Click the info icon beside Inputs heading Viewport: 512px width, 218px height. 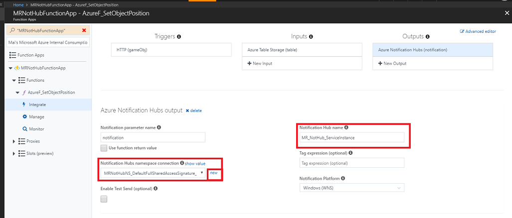coord(311,37)
